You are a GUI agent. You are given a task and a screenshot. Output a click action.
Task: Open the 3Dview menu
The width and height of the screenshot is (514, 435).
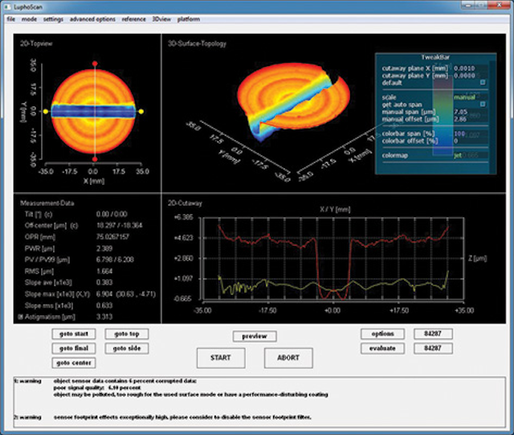coord(161,19)
